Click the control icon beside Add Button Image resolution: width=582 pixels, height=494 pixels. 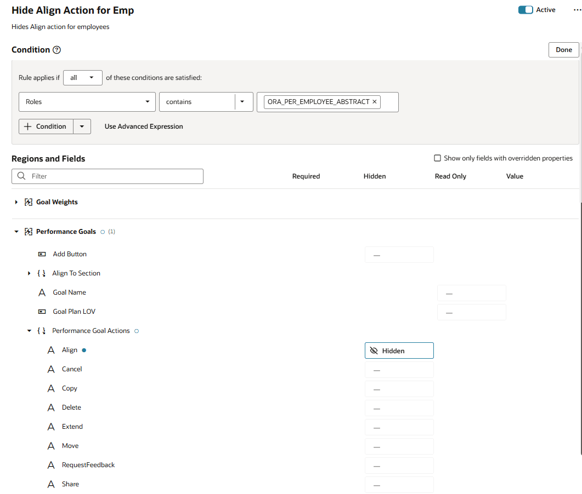(x=42, y=254)
